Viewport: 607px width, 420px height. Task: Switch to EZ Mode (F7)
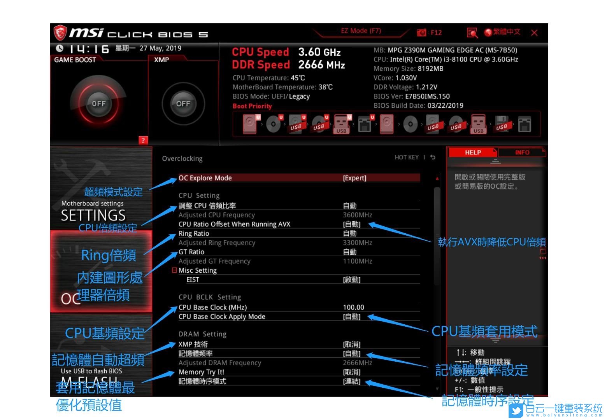click(361, 31)
